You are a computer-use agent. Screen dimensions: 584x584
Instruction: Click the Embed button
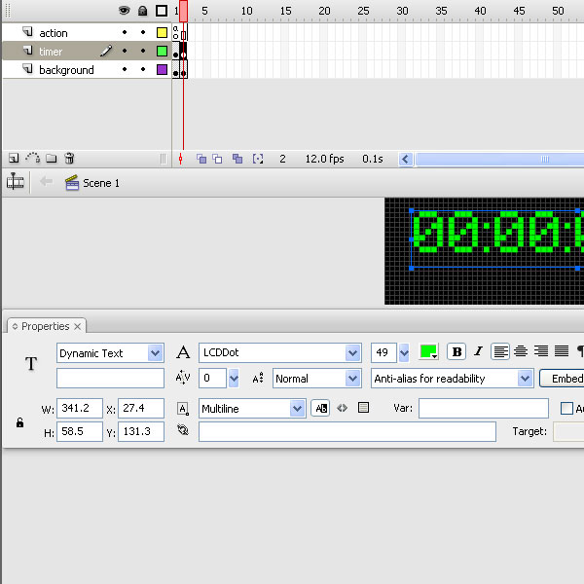tap(562, 379)
